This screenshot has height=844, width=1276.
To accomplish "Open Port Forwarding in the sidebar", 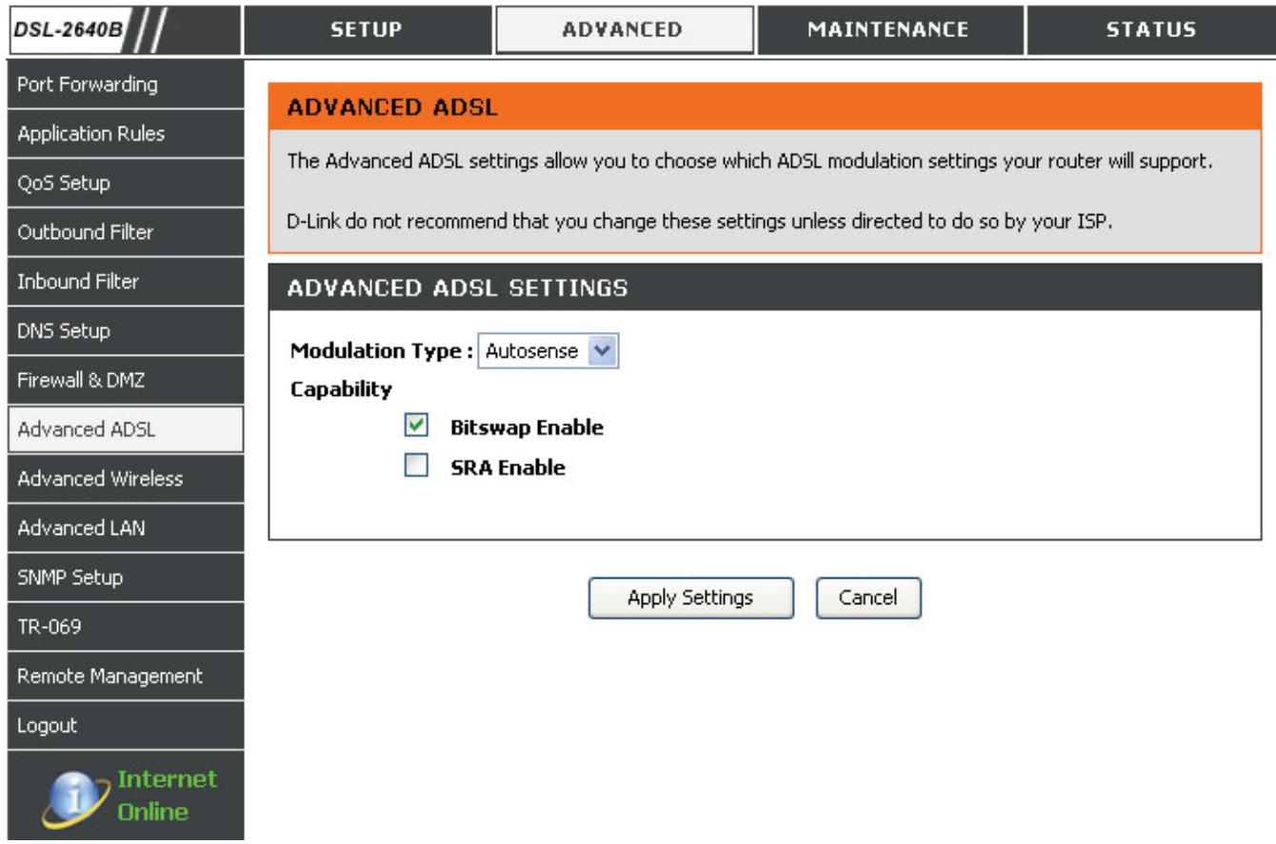I will 122,84.
